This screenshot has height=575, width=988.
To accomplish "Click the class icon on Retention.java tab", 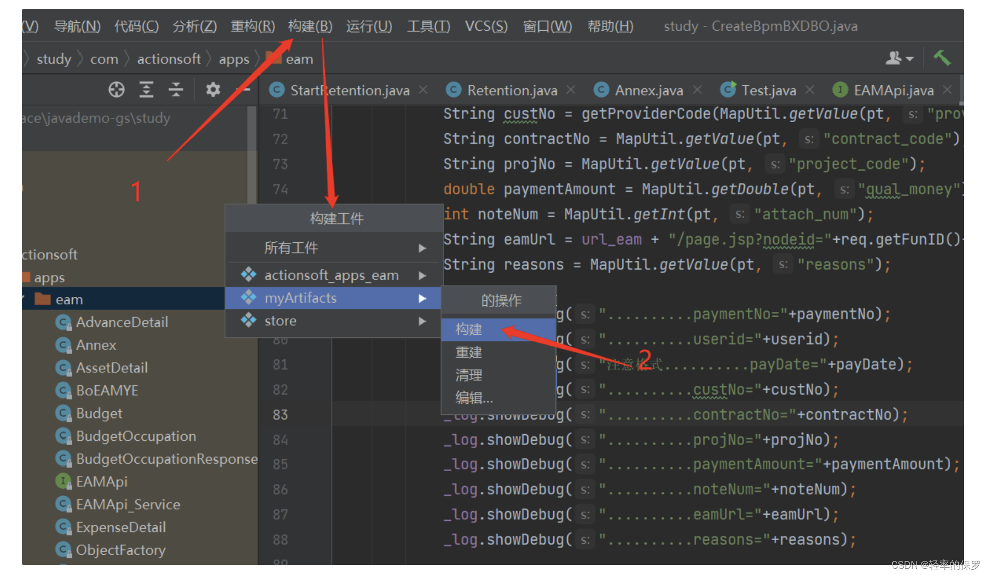I will (454, 90).
